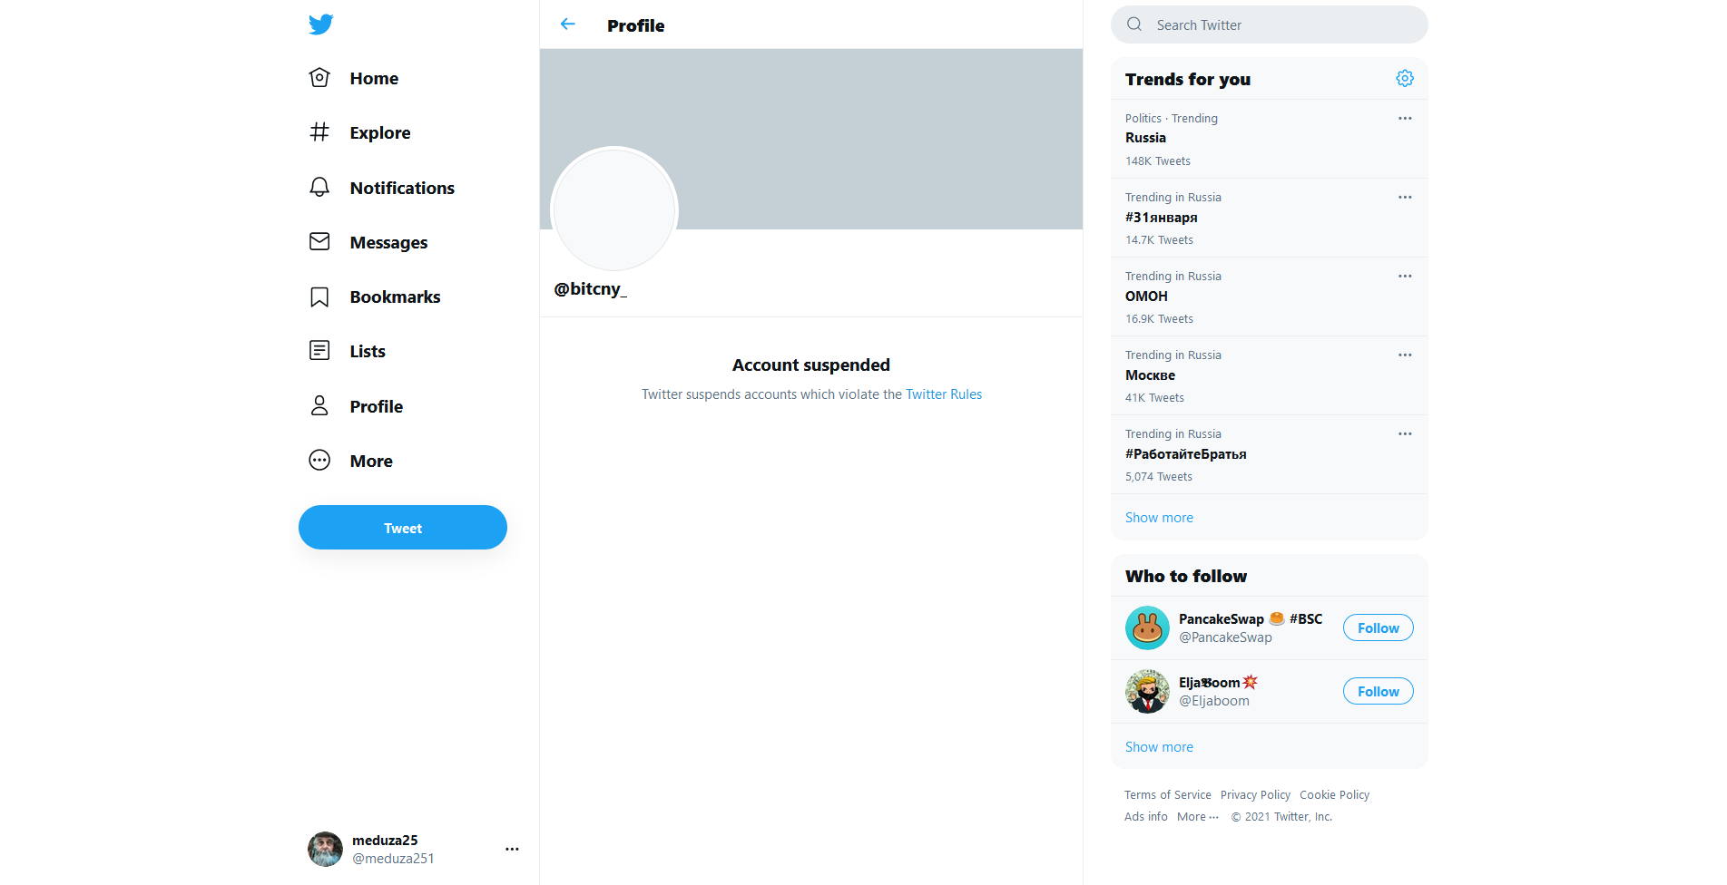Show more trends link
The height and width of the screenshot is (885, 1727).
pyautogui.click(x=1159, y=518)
